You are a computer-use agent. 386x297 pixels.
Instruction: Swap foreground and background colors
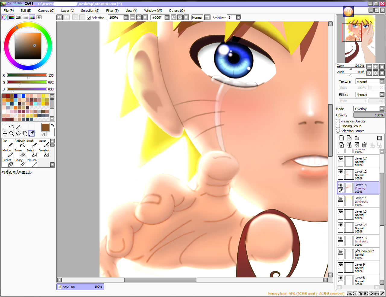[52, 125]
